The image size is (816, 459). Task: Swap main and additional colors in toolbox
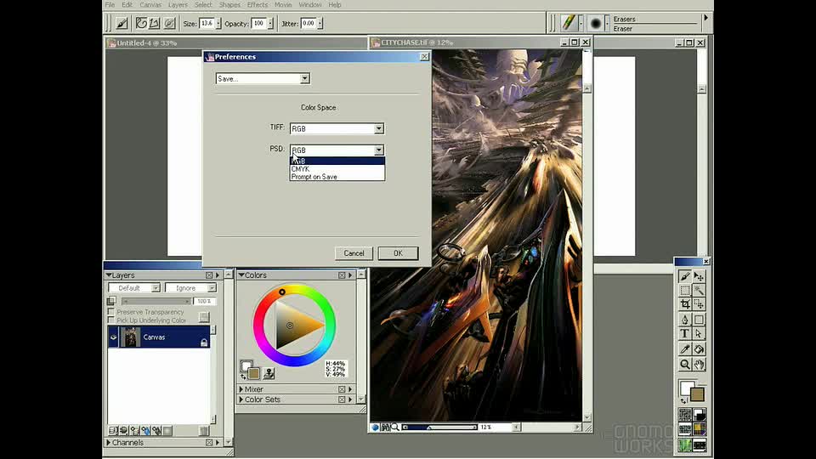click(x=683, y=400)
